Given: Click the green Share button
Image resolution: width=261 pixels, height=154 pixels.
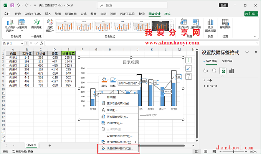Looking at the screenshot, I should pyautogui.click(x=251, y=14).
